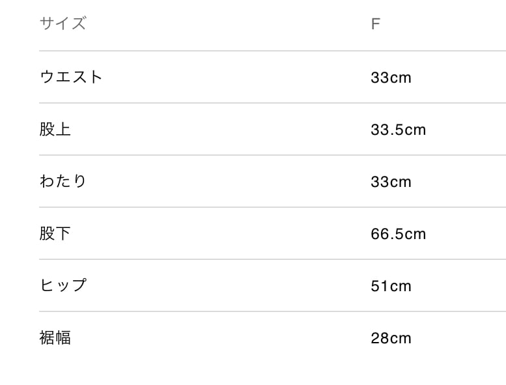This screenshot has width=506, height=385.
Task: Click the わたり value of 33cm
Action: coord(391,182)
